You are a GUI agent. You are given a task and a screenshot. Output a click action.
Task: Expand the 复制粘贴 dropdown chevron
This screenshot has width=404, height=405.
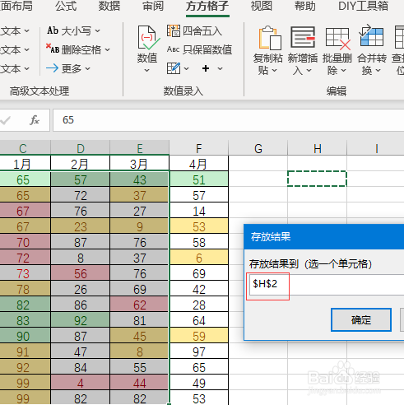pyautogui.click(x=274, y=71)
